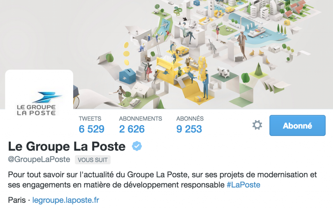Open the 6 529 tweets count
Viewport: 333px width, 209px height.
pyautogui.click(x=91, y=129)
